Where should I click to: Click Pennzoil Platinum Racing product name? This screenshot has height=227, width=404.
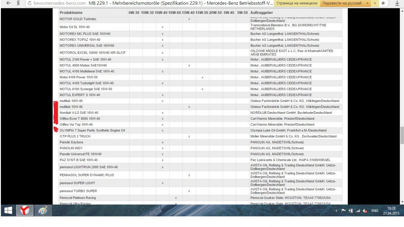point(78,198)
